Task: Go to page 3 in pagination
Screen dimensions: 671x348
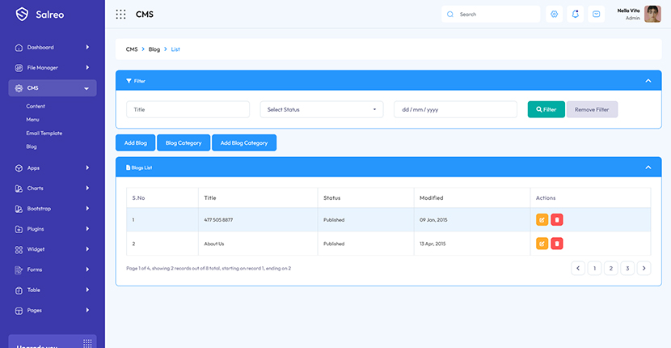Action: (627, 268)
